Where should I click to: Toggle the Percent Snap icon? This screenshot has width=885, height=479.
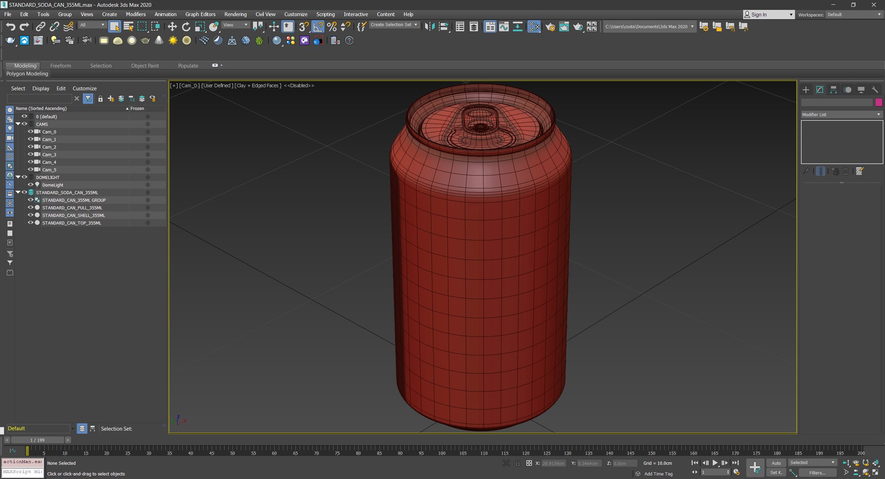tap(332, 27)
